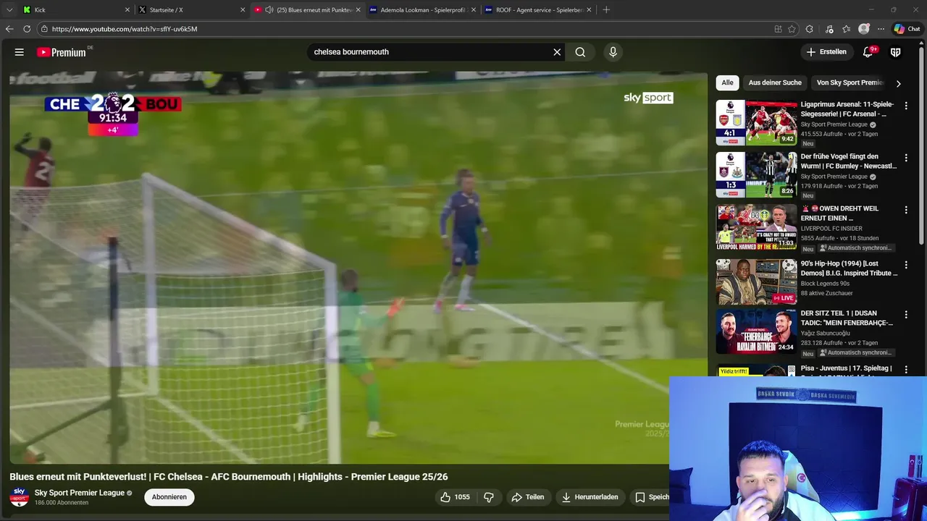This screenshot has height=521, width=927.
Task: Select the Von Sky Sport Premier chip
Action: 850,82
